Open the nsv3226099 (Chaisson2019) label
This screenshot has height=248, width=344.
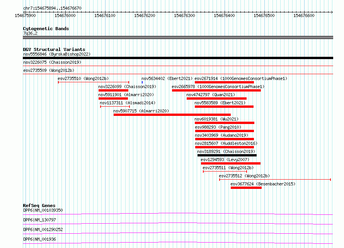point(127,87)
